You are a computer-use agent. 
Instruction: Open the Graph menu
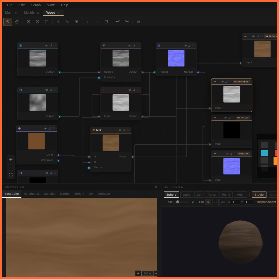pos(36,5)
